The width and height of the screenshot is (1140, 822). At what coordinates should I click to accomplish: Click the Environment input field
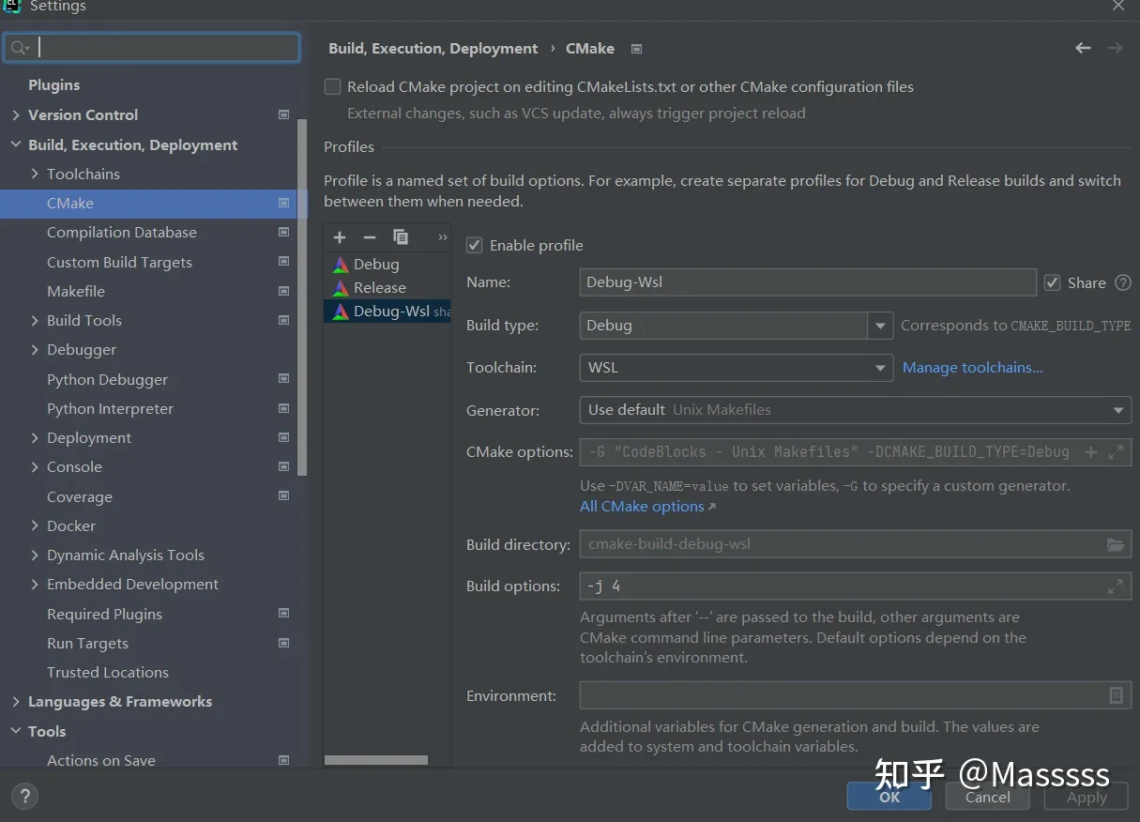(x=855, y=695)
